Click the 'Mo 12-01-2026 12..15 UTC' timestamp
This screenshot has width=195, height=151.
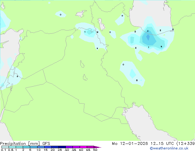143,144
